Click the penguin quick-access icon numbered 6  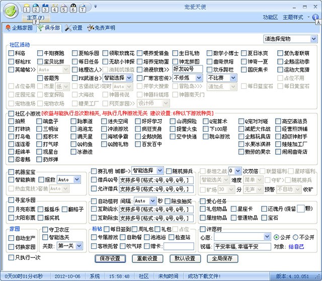pos(74,8)
